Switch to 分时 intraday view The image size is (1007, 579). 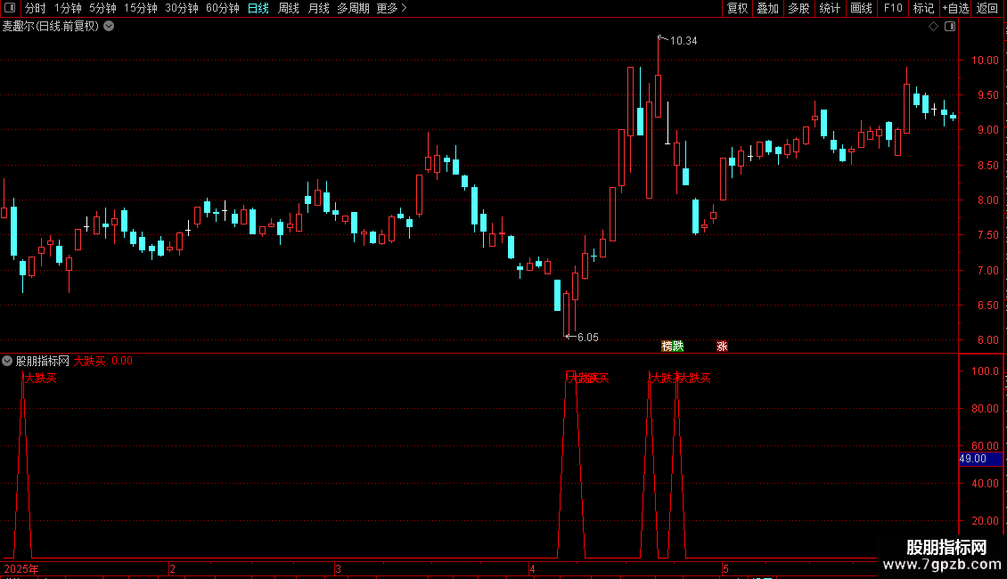click(x=36, y=8)
